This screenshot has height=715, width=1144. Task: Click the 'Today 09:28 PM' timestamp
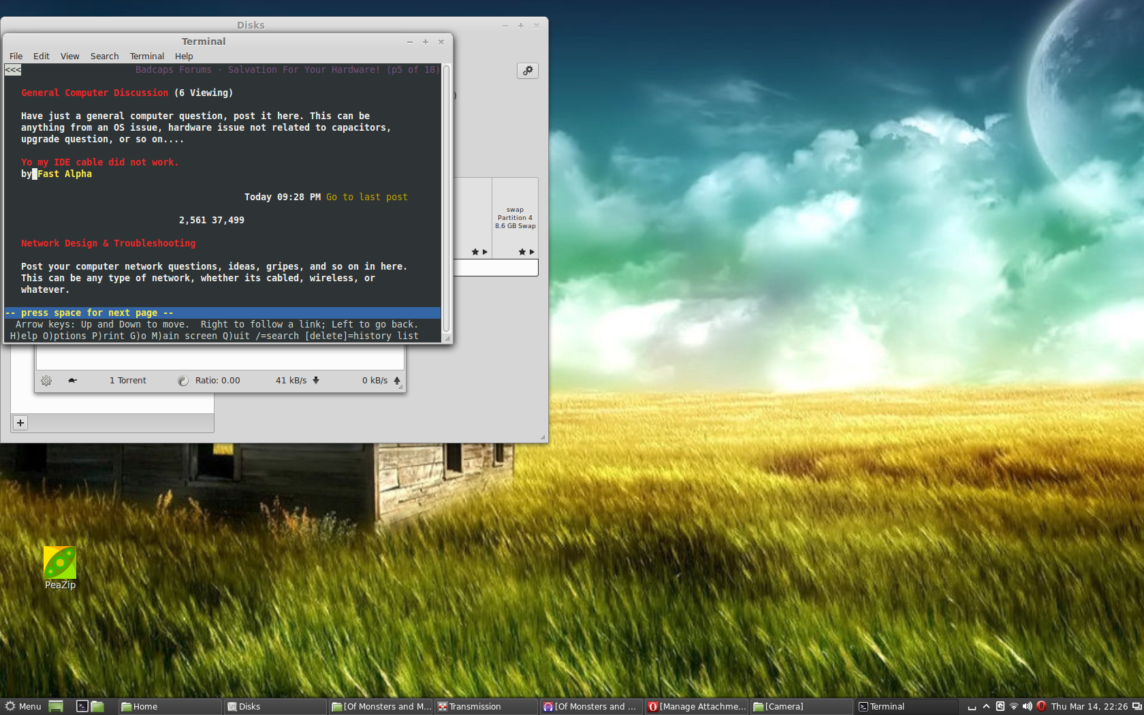pyautogui.click(x=283, y=197)
